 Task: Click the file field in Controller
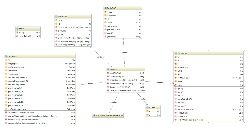(40, 60)
